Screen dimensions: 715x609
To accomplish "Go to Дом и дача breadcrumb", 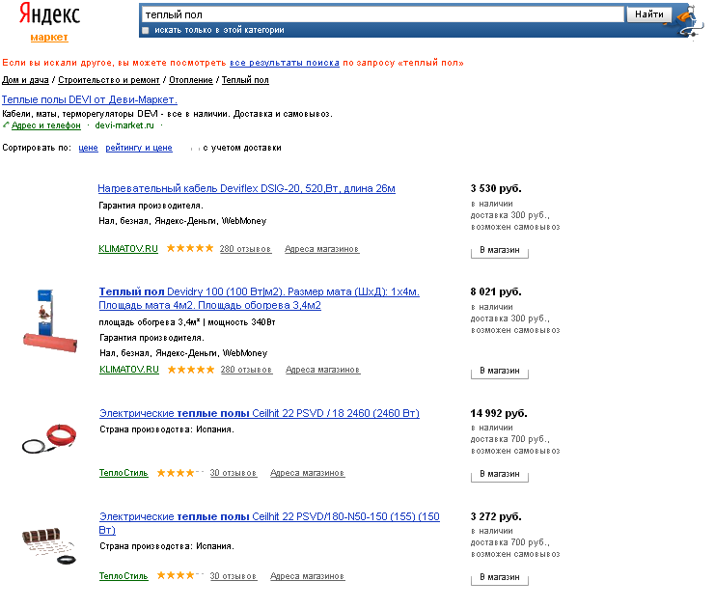I will point(25,80).
